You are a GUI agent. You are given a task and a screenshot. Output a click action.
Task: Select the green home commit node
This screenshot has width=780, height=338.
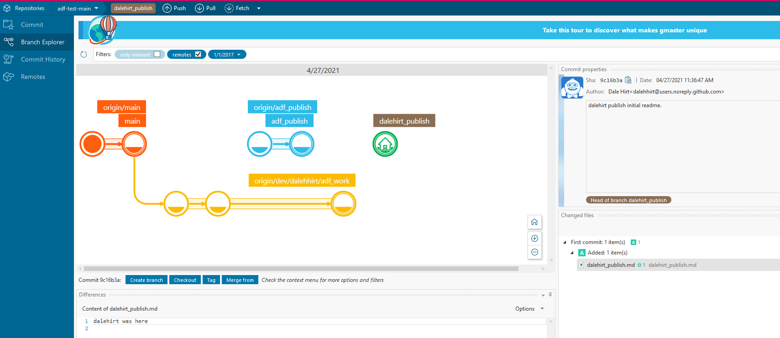(x=385, y=144)
